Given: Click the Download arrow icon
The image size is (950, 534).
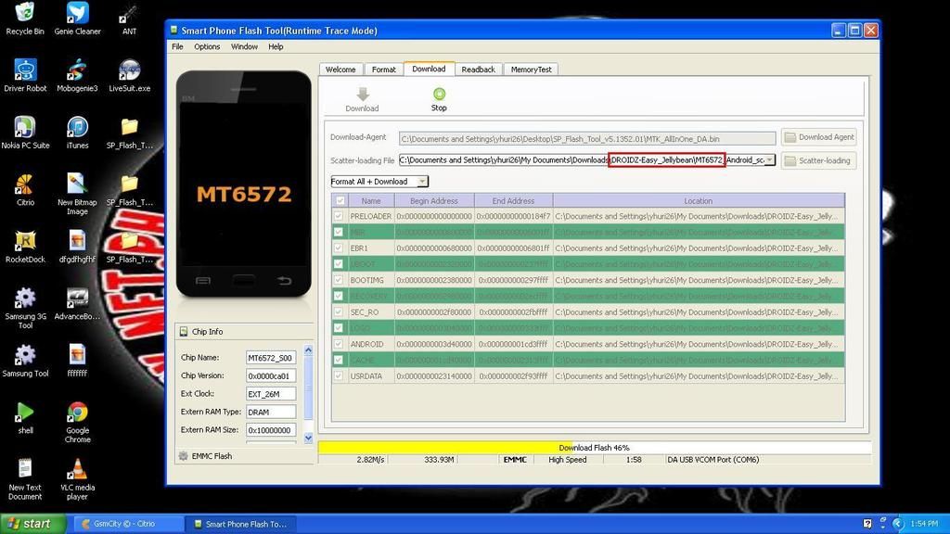Looking at the screenshot, I should 362,94.
